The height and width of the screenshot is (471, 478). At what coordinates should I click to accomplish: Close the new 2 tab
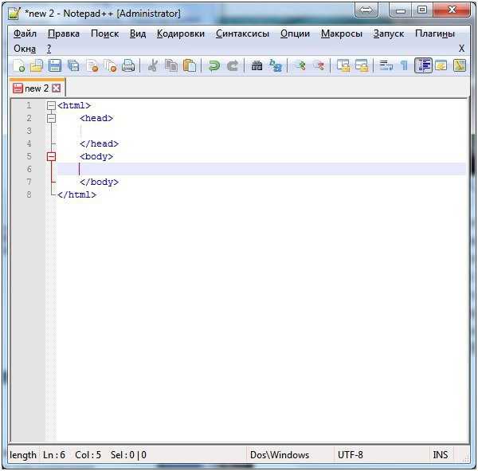tap(56, 88)
